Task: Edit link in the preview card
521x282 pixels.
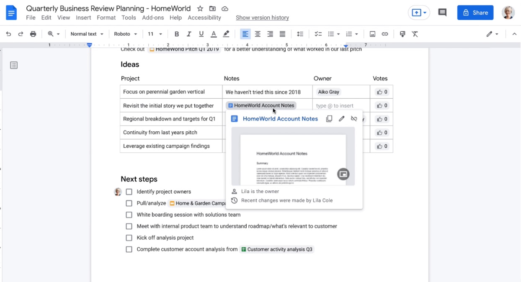Action: tap(342, 119)
